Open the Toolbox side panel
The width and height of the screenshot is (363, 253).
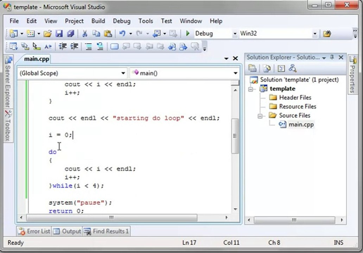click(8, 126)
